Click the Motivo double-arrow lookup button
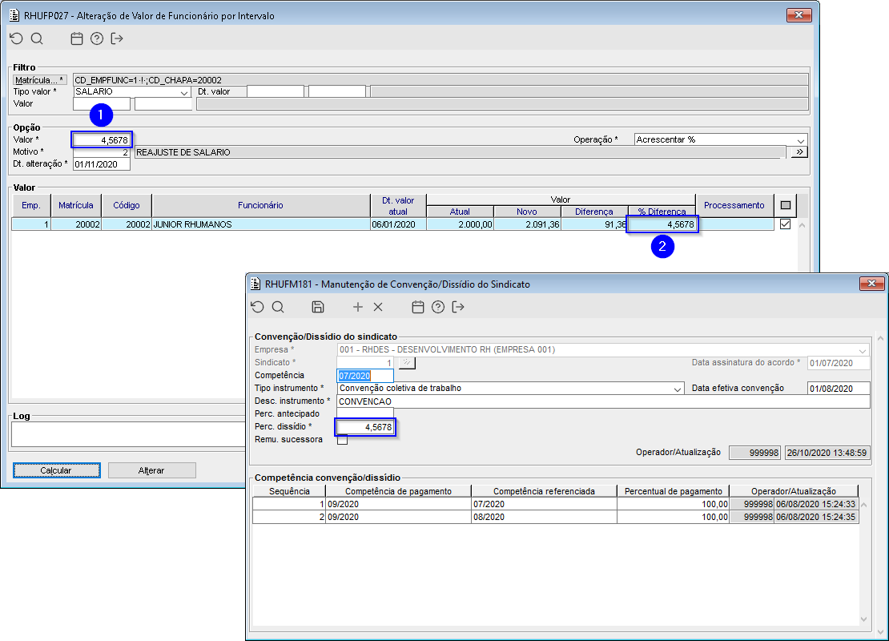This screenshot has width=889, height=641. [798, 152]
